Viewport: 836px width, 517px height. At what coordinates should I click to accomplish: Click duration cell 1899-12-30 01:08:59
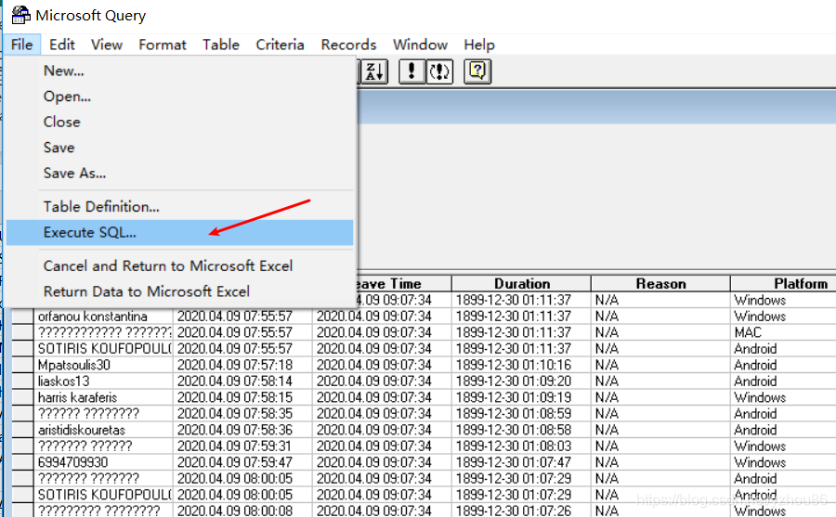point(521,414)
